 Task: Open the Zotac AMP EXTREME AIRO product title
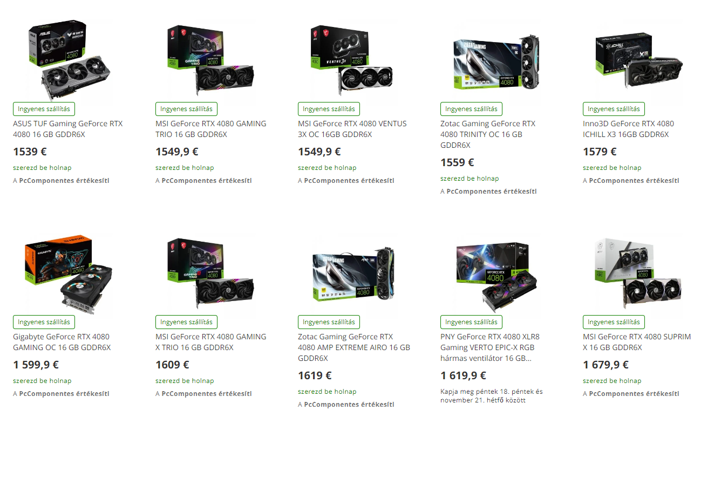click(354, 347)
